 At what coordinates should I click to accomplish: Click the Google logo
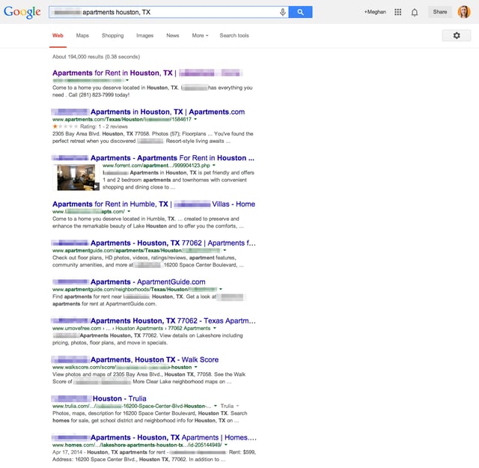[x=22, y=12]
